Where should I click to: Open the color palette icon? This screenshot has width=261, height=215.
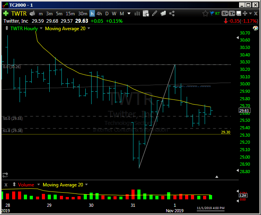pyautogui.click(x=256, y=28)
